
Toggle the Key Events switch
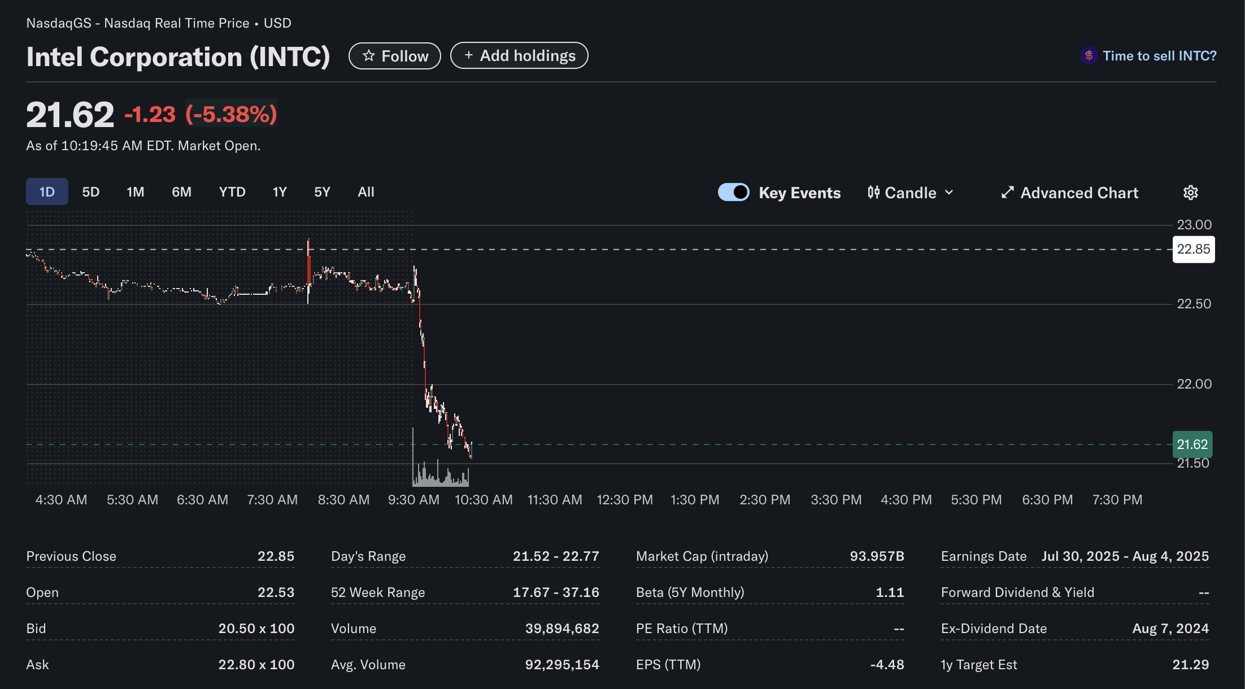point(733,192)
